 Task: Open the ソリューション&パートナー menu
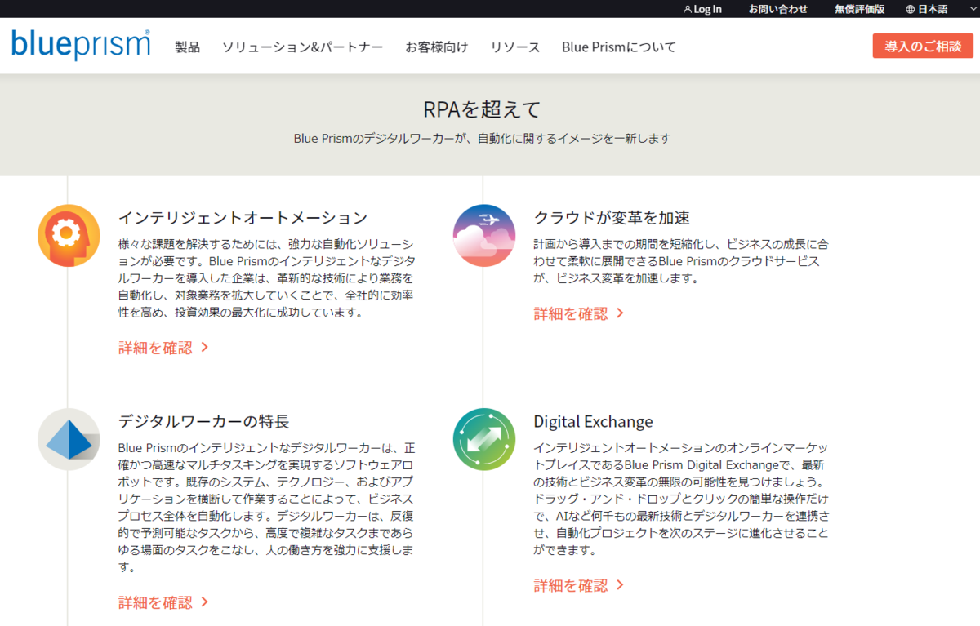pyautogui.click(x=302, y=47)
